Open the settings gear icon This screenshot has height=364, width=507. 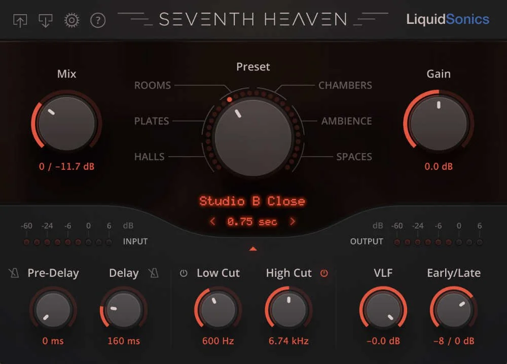tap(71, 20)
